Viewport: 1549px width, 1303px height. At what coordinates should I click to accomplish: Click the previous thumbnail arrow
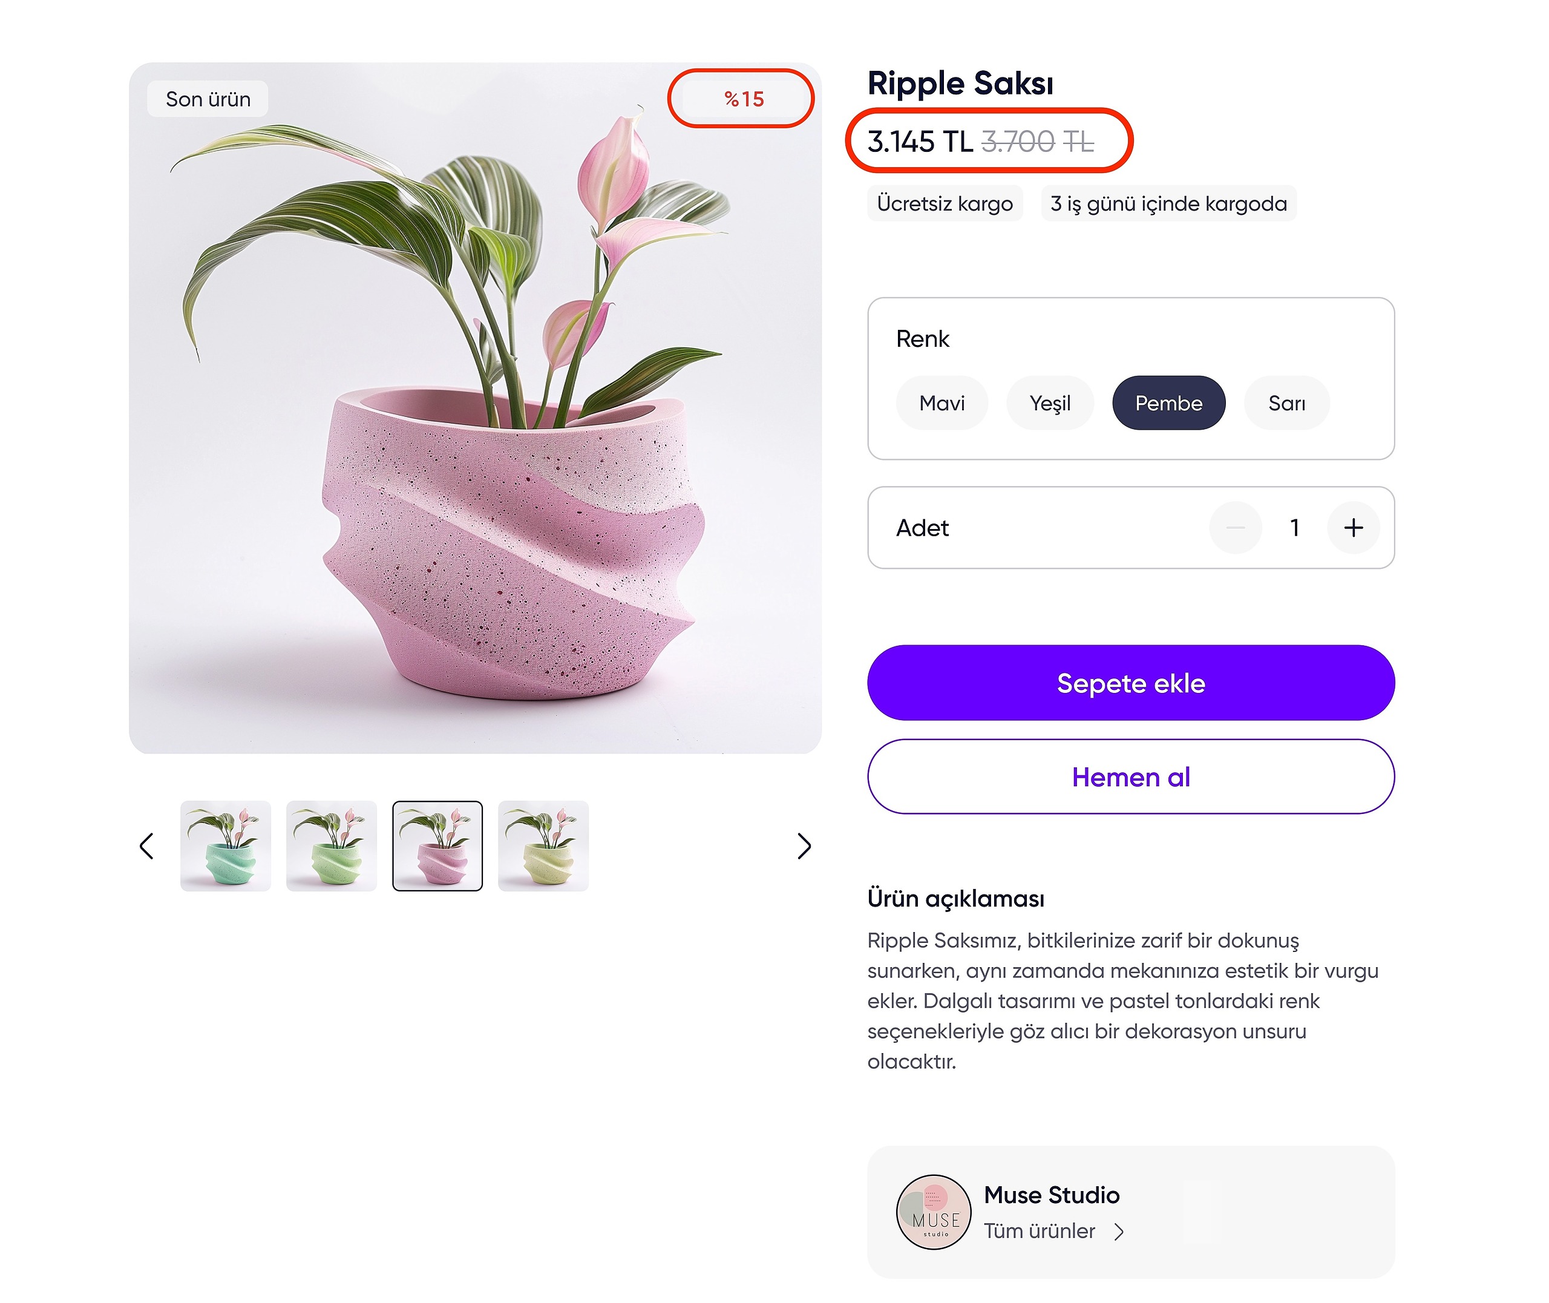point(147,845)
